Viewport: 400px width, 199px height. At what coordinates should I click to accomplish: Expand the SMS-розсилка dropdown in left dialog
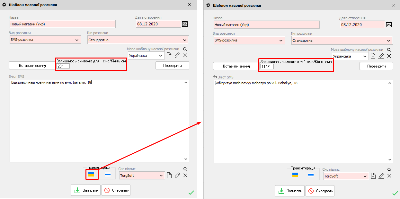[x=77, y=40]
